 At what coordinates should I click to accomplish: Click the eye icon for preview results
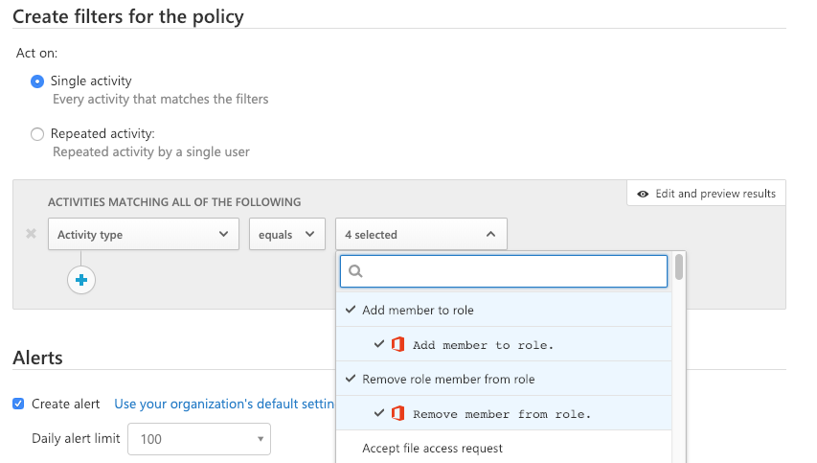tap(643, 194)
